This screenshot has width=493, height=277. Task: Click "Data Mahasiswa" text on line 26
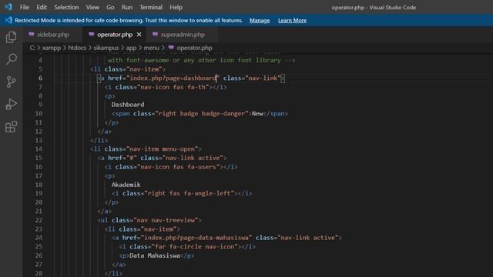155,255
